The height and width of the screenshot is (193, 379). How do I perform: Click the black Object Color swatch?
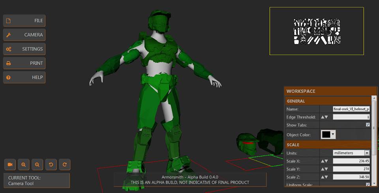click(x=326, y=135)
